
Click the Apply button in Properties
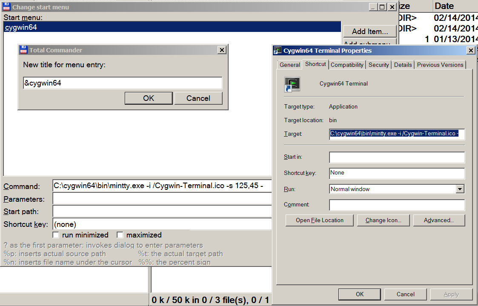451,294
